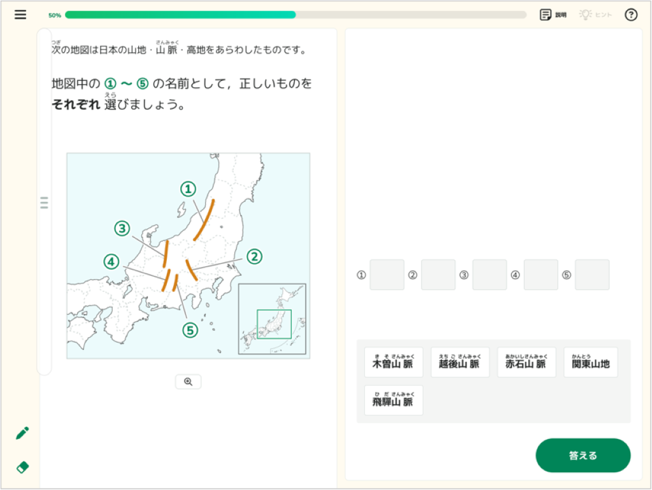This screenshot has height=490, width=652.
Task: Pick the 越後山脈 answer card
Action: [x=460, y=362]
